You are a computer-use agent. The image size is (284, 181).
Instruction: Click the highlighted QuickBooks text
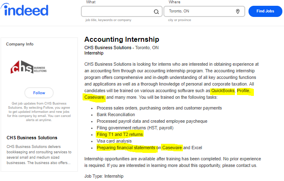(x=222, y=90)
